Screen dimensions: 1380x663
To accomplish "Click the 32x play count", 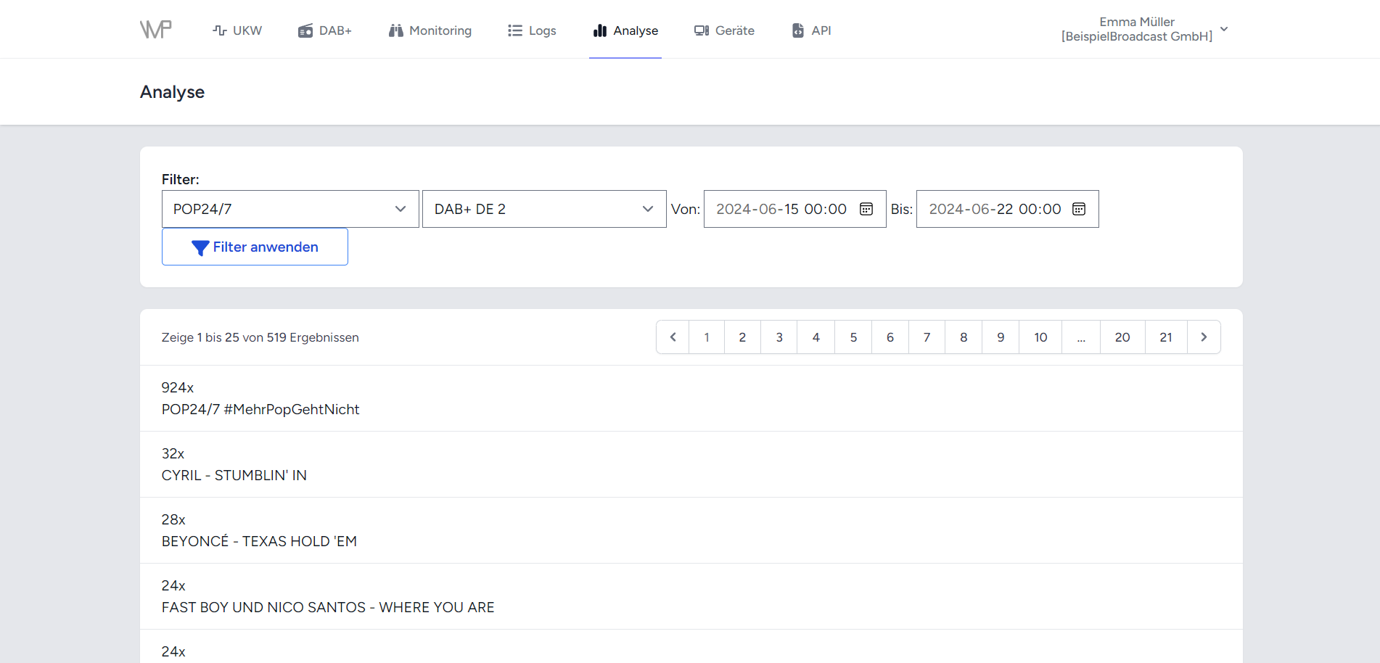I will (x=173, y=453).
